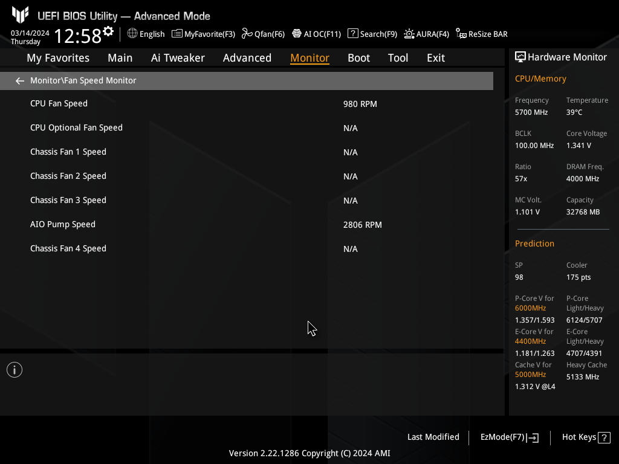Click the 12:58 clock display
The image size is (619, 464).
(x=78, y=36)
